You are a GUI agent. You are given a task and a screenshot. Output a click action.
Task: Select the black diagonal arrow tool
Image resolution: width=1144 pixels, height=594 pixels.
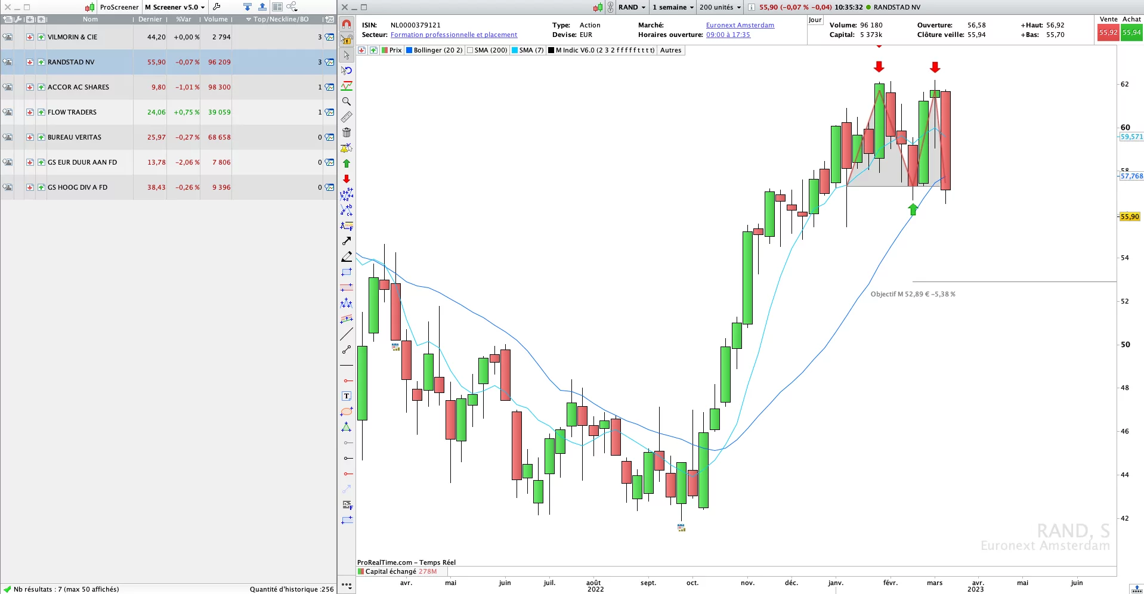pyautogui.click(x=347, y=241)
